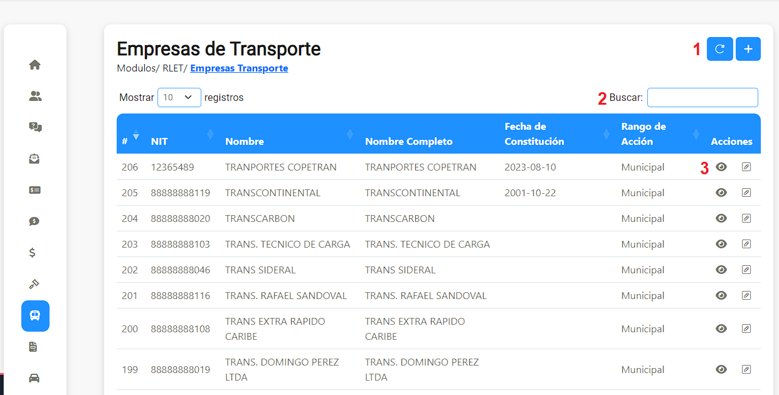Edit the TRANSCONTINENTAL row
The height and width of the screenshot is (395, 779).
746,192
